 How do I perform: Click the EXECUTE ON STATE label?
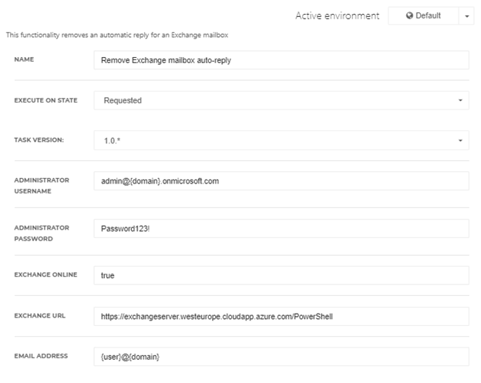[x=45, y=100]
